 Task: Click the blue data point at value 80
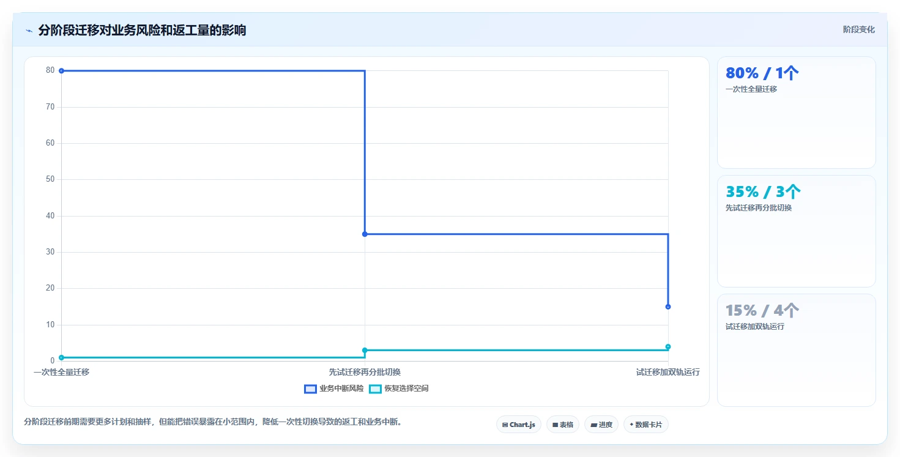61,71
